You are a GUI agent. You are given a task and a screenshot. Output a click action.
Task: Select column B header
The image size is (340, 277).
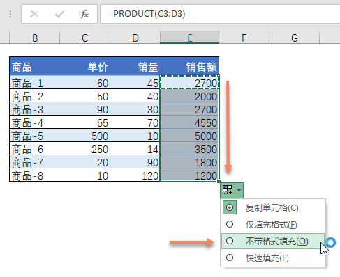point(35,38)
